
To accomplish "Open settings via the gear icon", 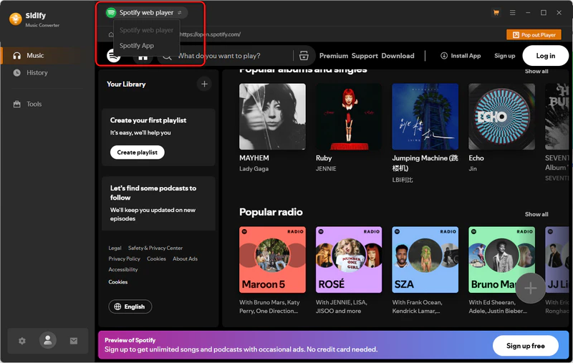I will tap(22, 341).
